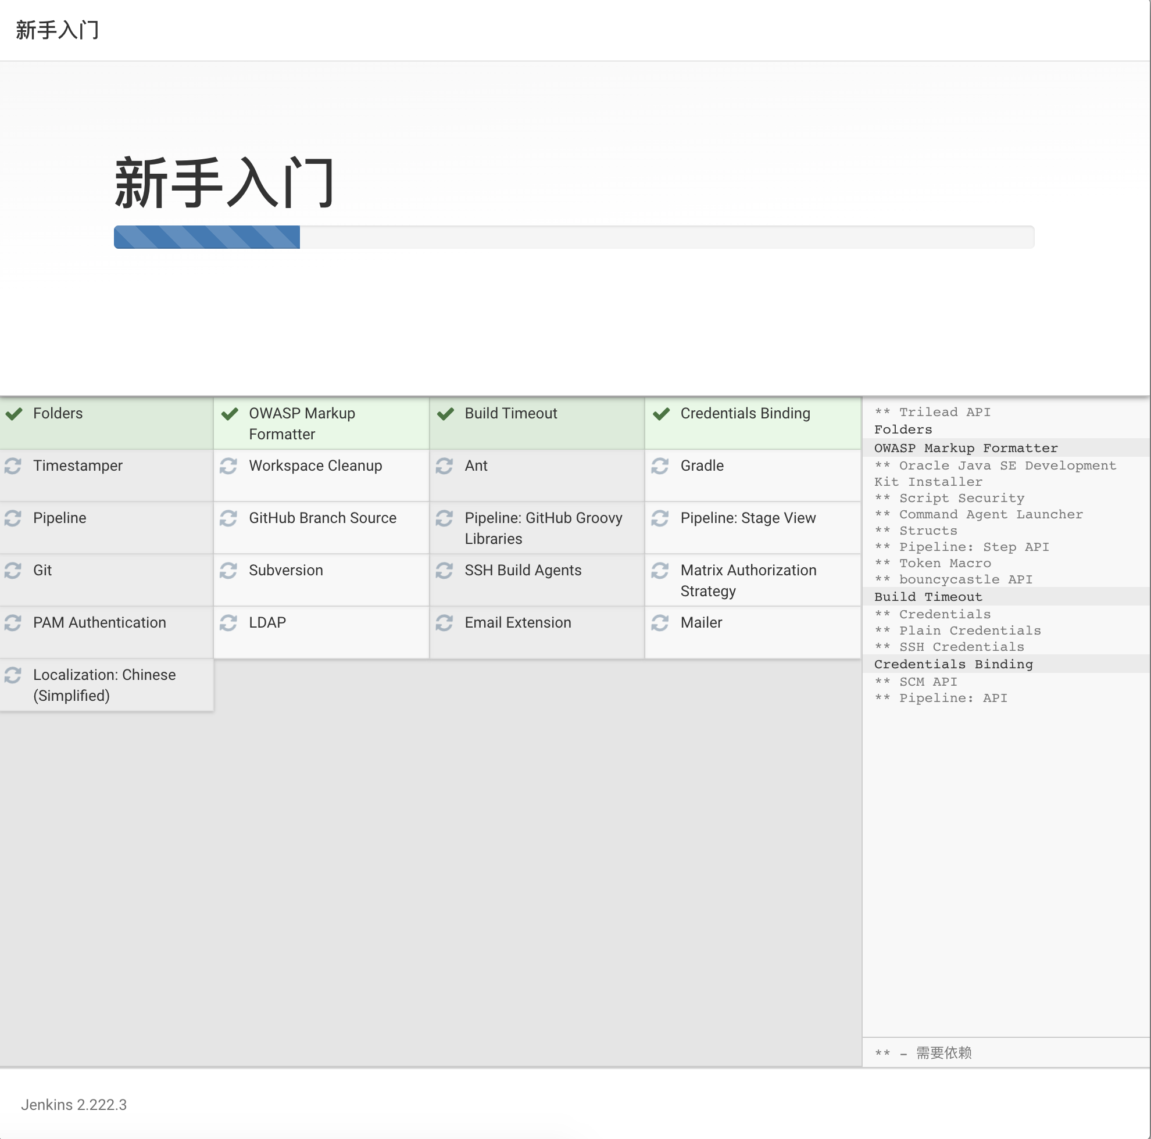Click the spinner icon next to Git

coord(13,571)
